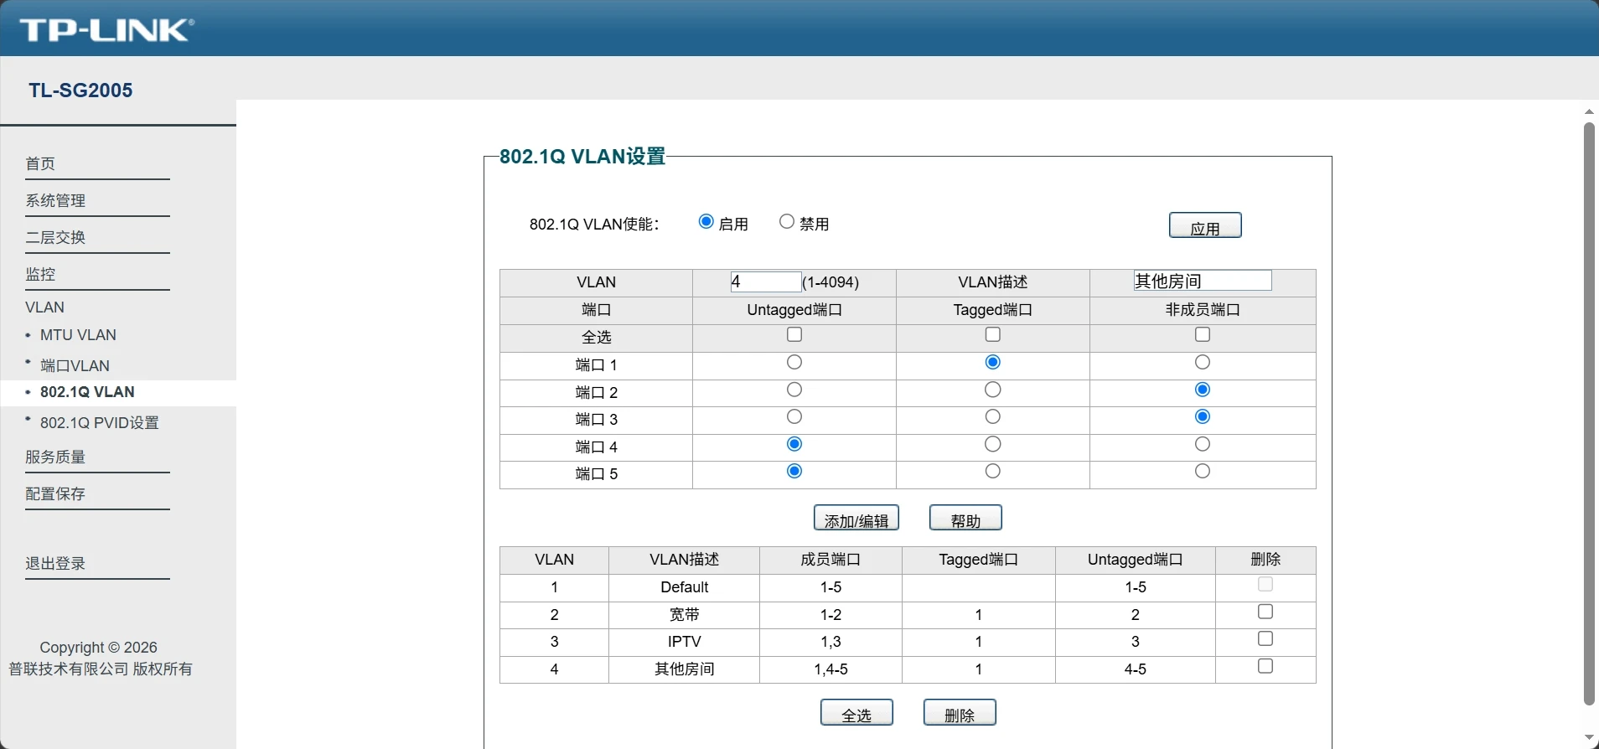Viewport: 1599px width, 749px height.
Task: Set 端口 1 as Untagged
Action: pyautogui.click(x=794, y=363)
